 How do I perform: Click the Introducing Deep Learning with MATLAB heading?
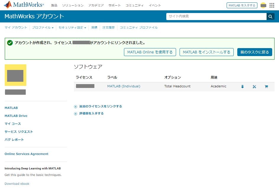pos(33,169)
